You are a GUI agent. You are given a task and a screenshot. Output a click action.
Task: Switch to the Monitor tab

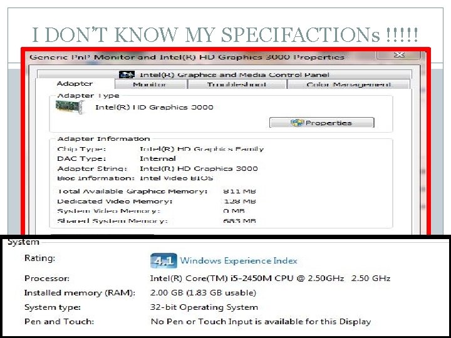[151, 84]
